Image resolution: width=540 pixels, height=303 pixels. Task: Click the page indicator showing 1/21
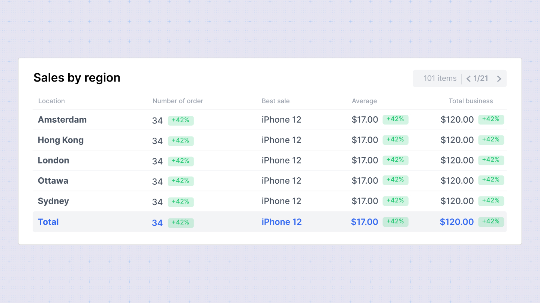481,78
